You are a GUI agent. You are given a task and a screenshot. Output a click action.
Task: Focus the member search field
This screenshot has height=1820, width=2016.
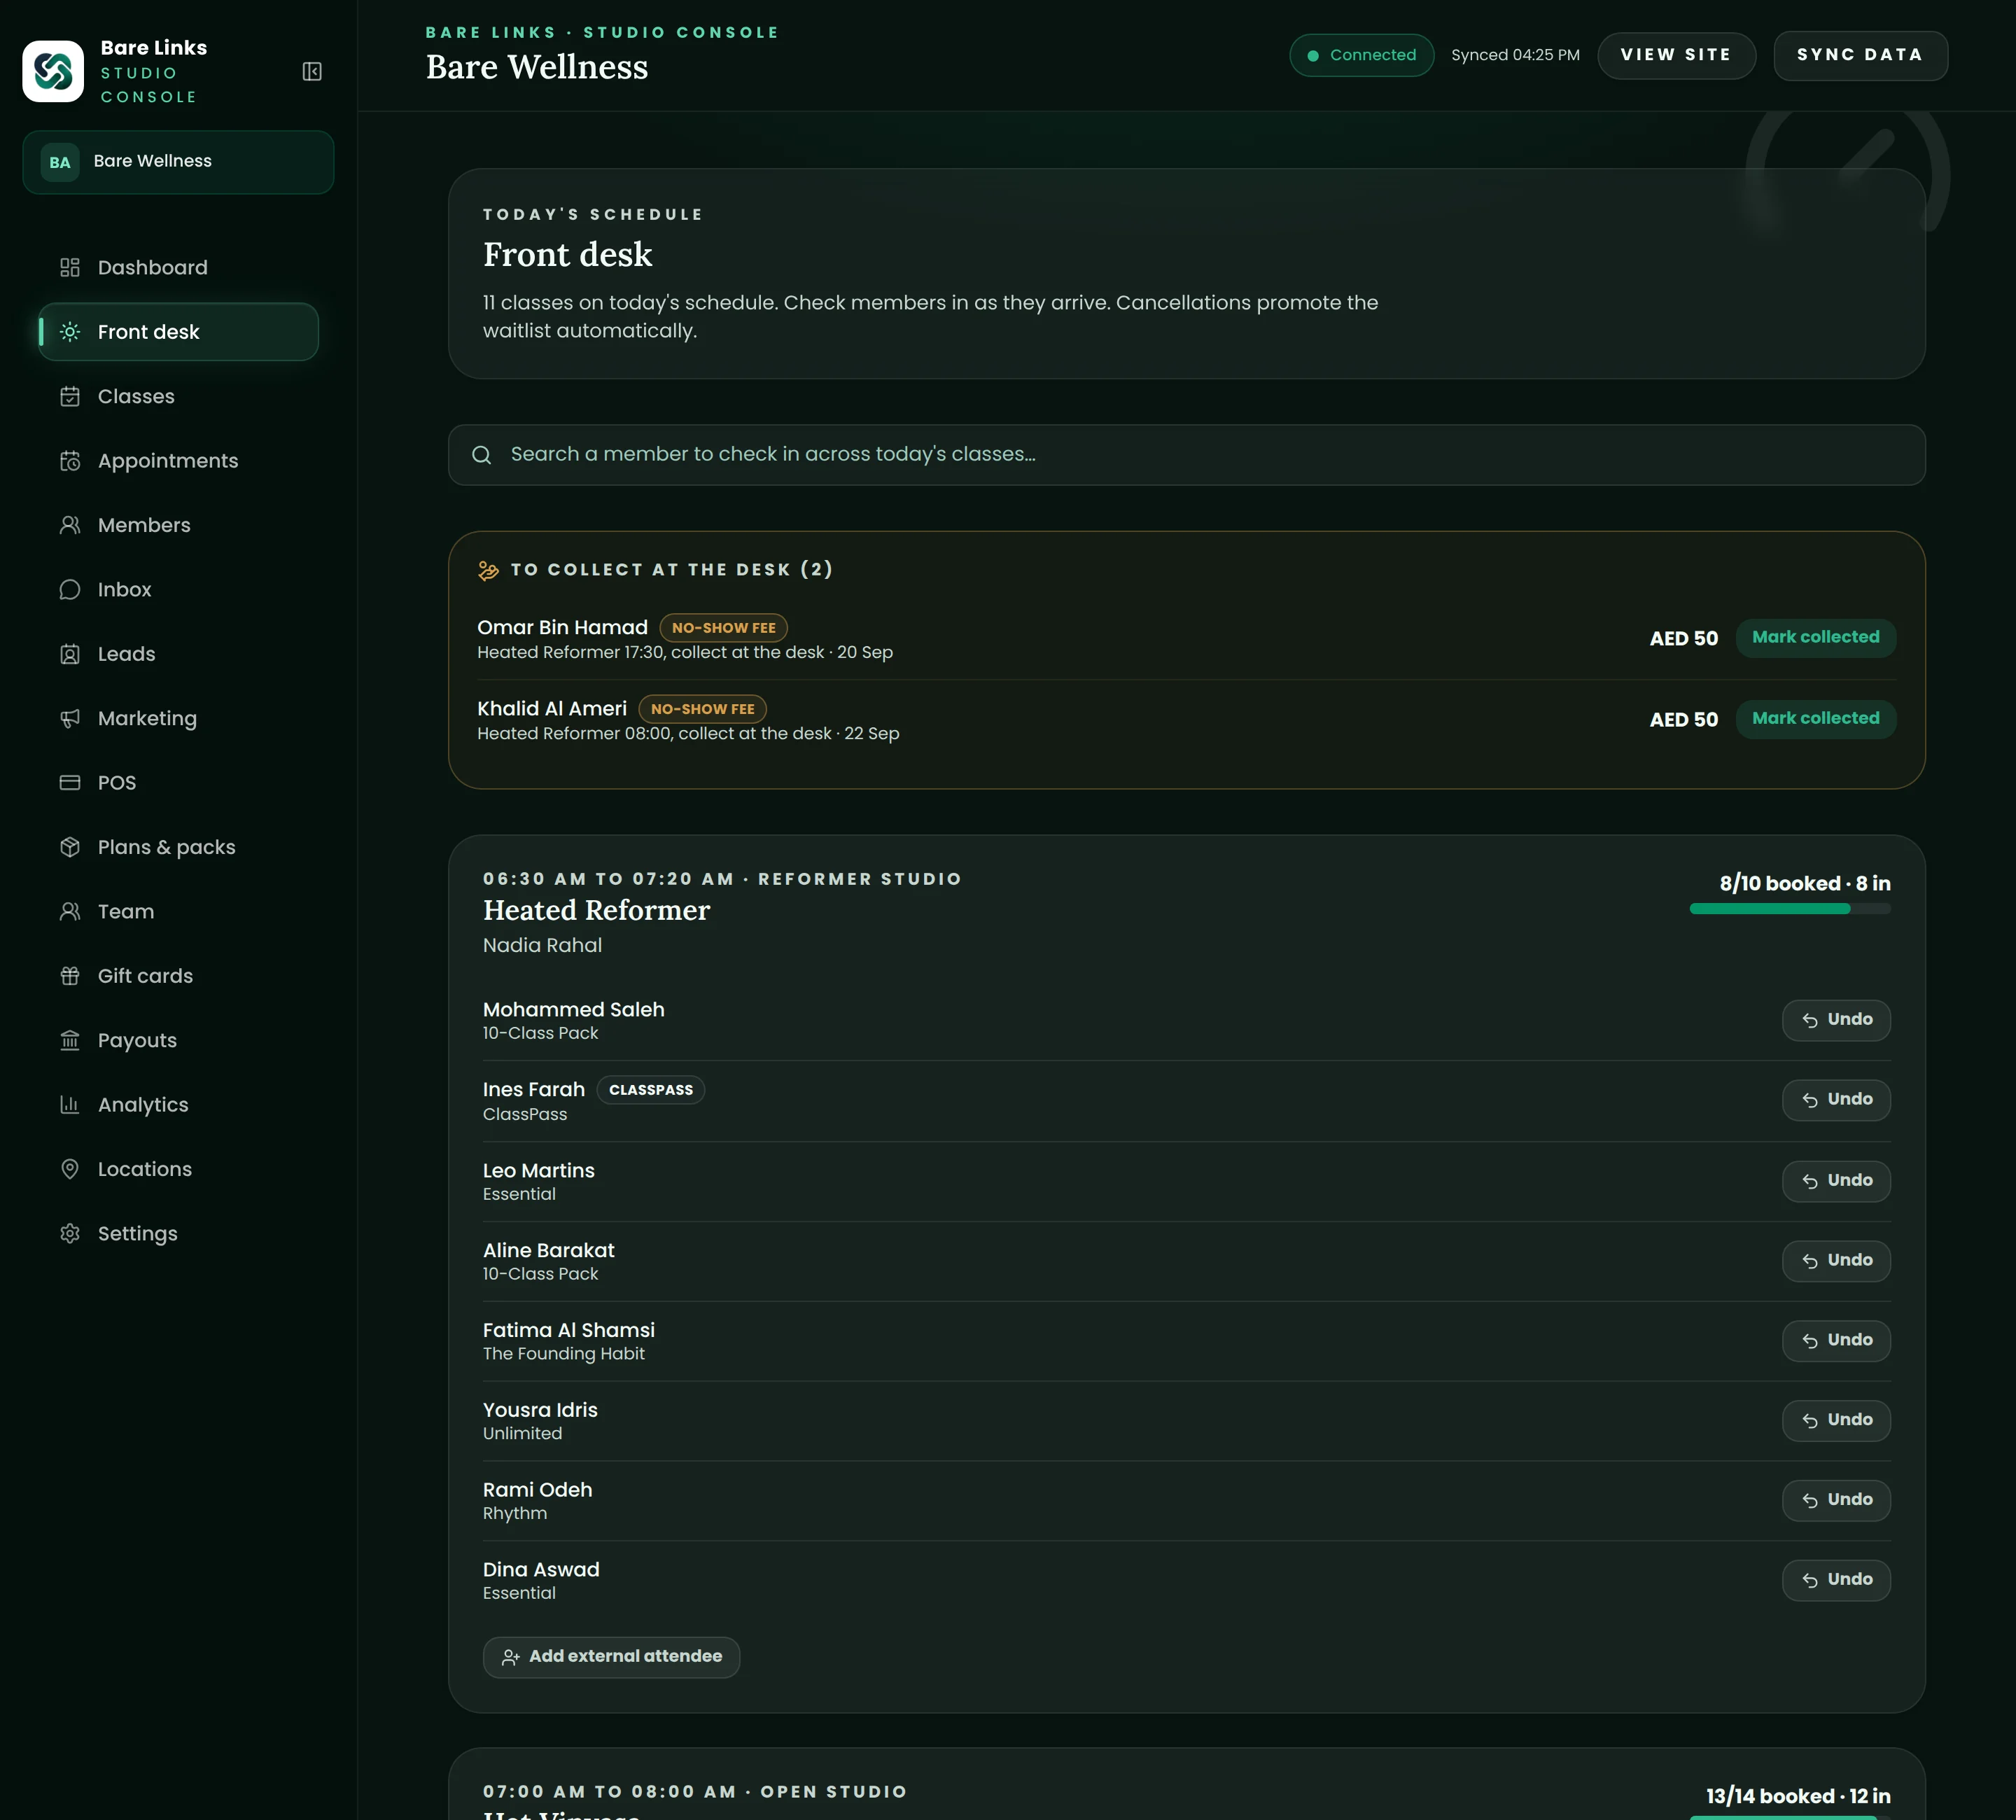tap(1186, 455)
